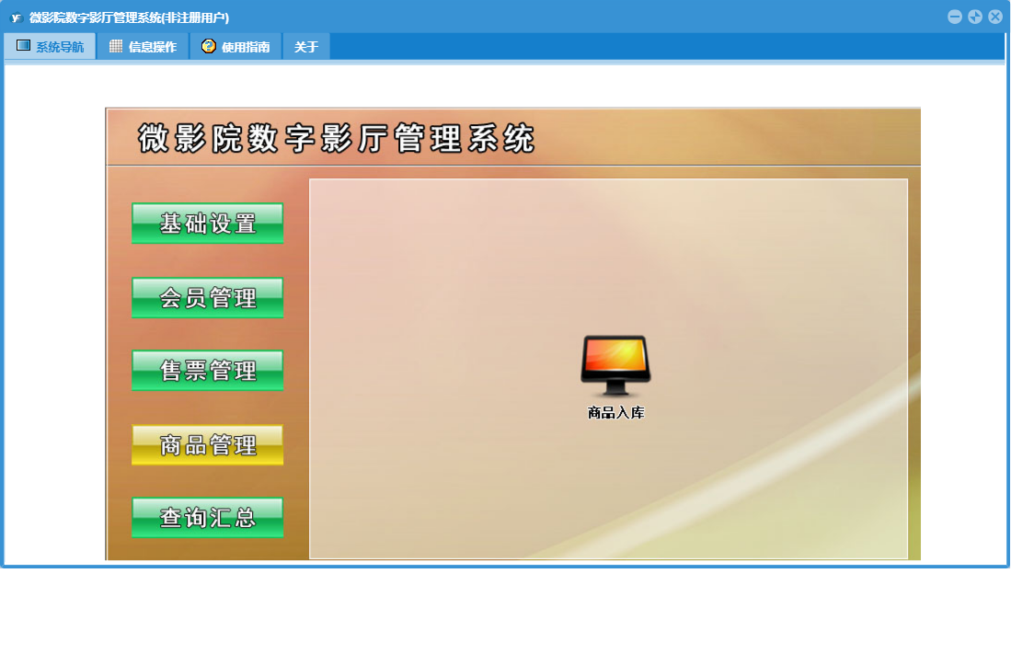The width and height of the screenshot is (1011, 665).
Task: Open the 信息操作 menu tab
Action: tap(143, 46)
